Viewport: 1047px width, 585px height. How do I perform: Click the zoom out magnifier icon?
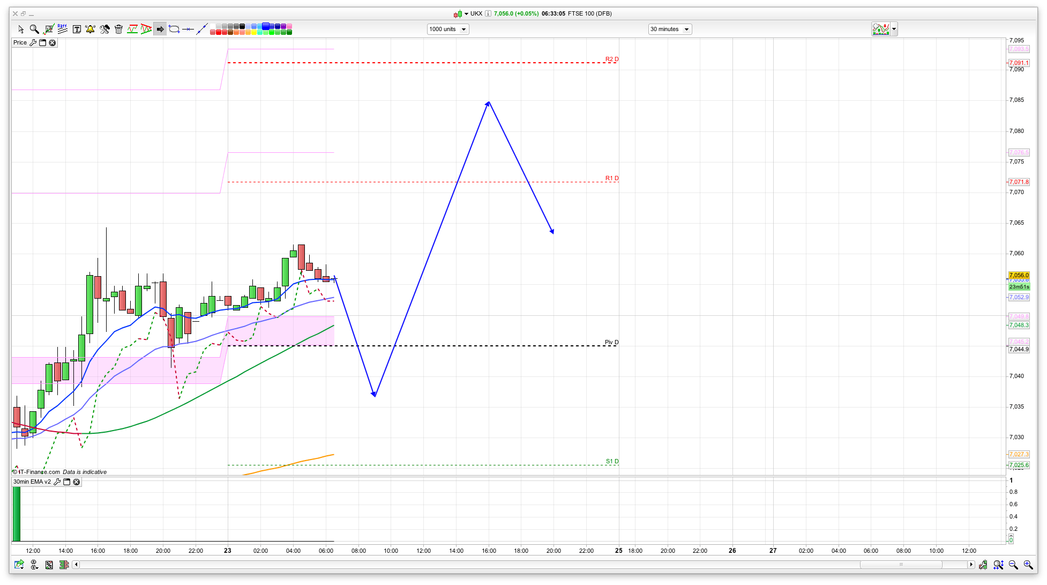click(1013, 565)
